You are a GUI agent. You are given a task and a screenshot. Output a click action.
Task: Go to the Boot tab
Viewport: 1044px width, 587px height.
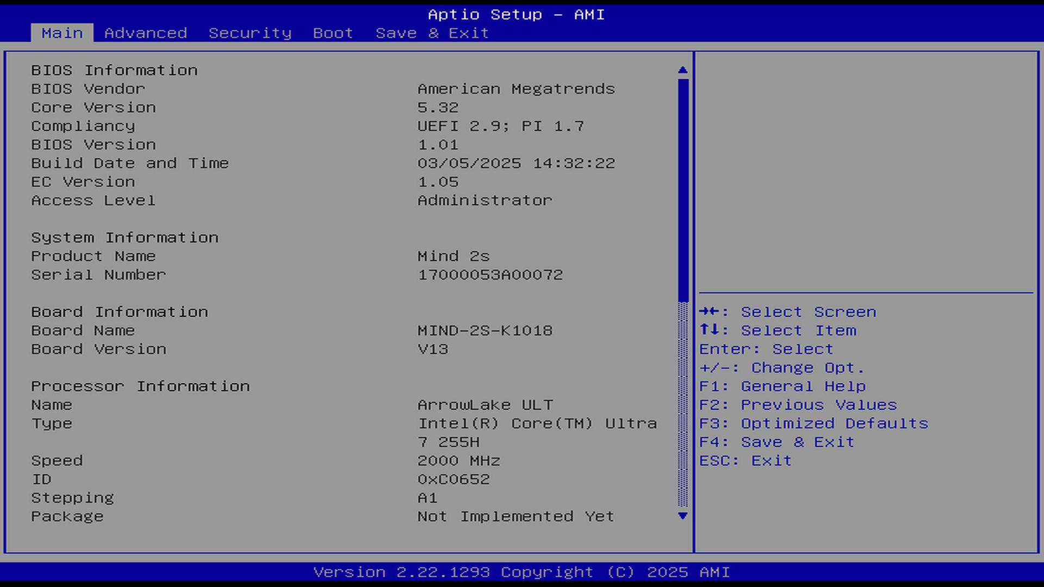pyautogui.click(x=333, y=33)
